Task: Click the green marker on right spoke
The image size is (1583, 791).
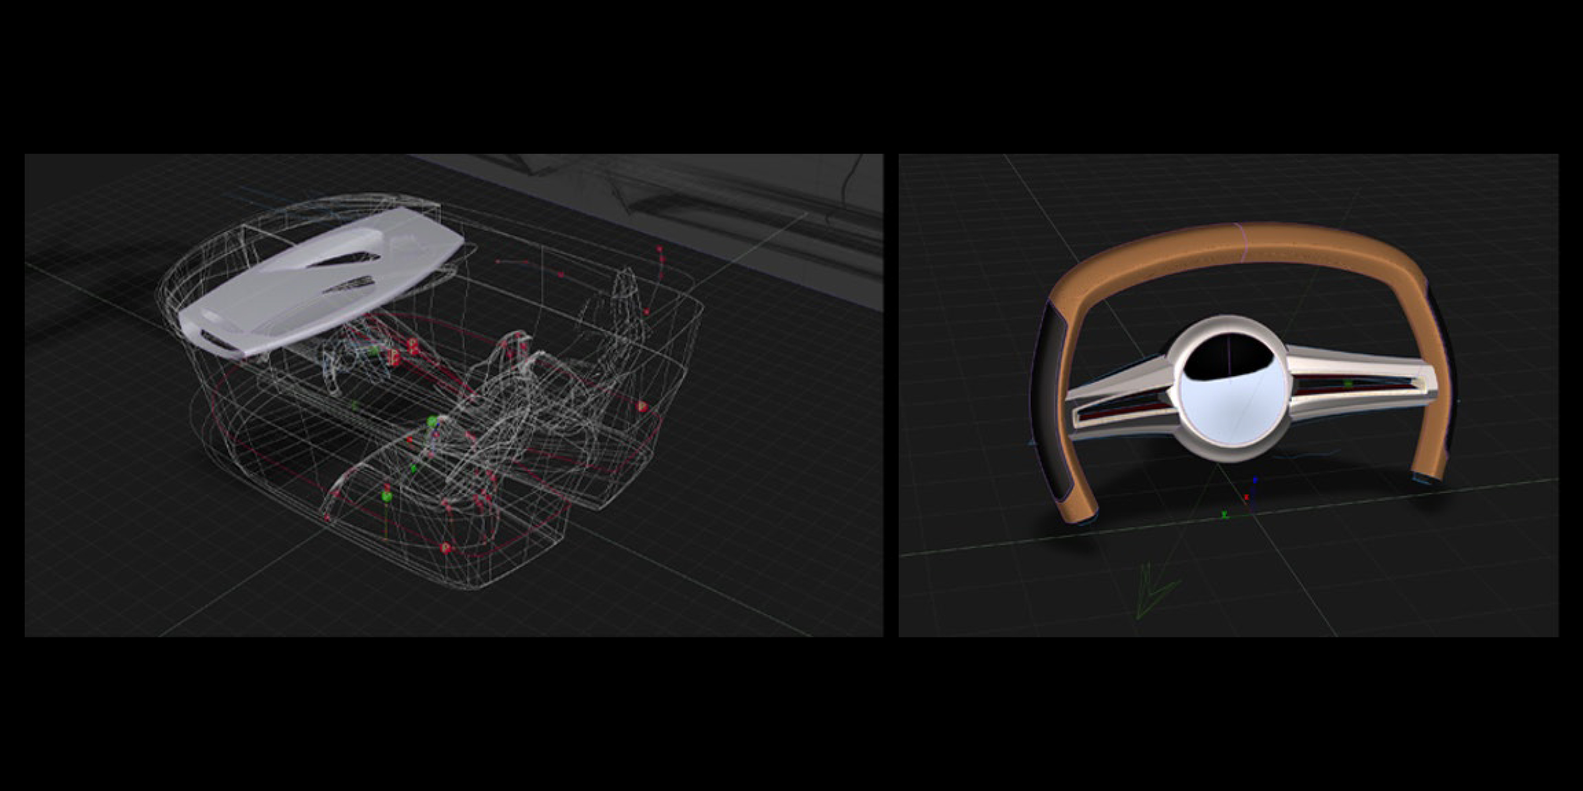Action: tap(1349, 384)
